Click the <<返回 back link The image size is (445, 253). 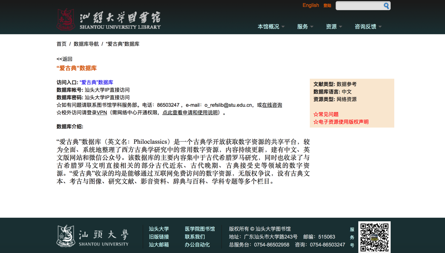[x=64, y=59]
